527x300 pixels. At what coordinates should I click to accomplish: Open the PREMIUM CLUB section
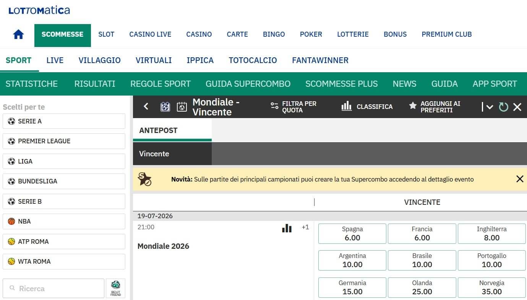pyautogui.click(x=447, y=34)
